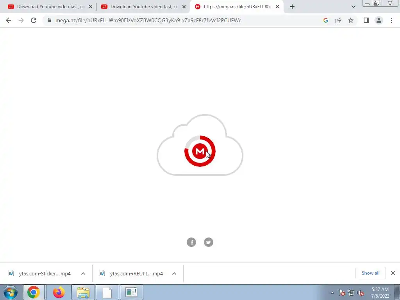The width and height of the screenshot is (400, 300).
Task: Expand options for yt5s.com-(REUPL....mp4 download
Action: [x=174, y=273]
